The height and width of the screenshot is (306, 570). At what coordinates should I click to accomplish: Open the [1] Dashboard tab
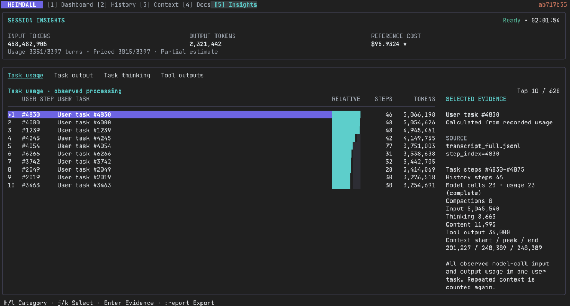pyautogui.click(x=70, y=4)
